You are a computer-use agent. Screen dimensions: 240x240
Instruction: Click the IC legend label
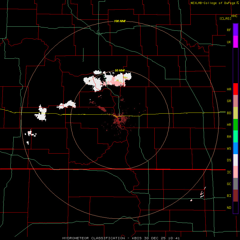coord(229,172)
